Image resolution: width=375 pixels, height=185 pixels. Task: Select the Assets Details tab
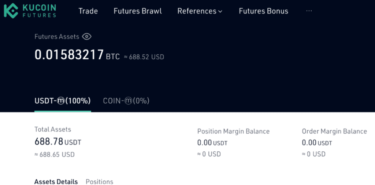coord(56,182)
